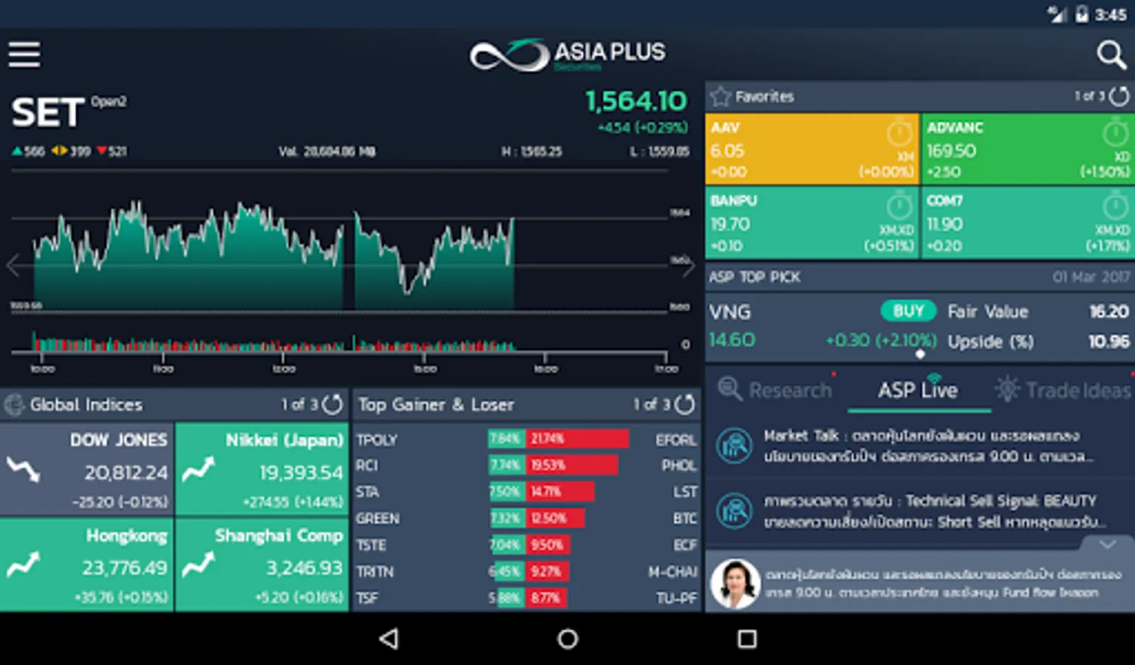Tap the Hongkong uptrend arrow icon
The width and height of the screenshot is (1135, 665).
[x=23, y=564]
